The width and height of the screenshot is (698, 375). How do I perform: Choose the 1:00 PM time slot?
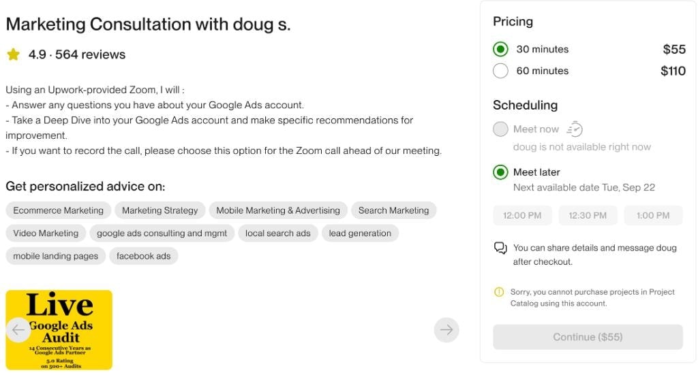pyautogui.click(x=653, y=216)
